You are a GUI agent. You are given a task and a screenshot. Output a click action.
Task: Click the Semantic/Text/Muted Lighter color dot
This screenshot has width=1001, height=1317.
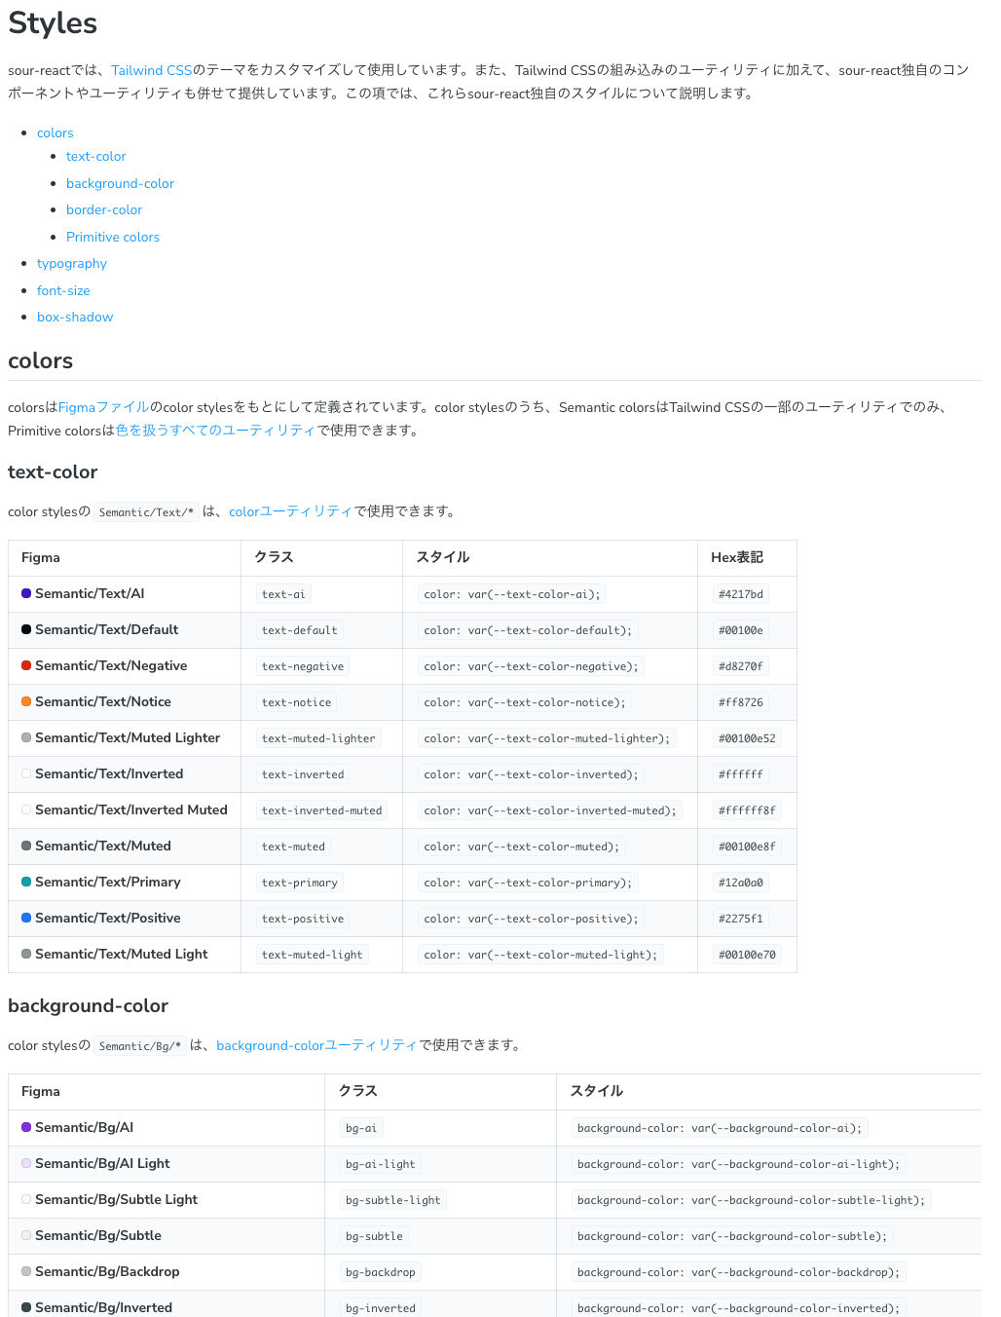pyautogui.click(x=26, y=737)
